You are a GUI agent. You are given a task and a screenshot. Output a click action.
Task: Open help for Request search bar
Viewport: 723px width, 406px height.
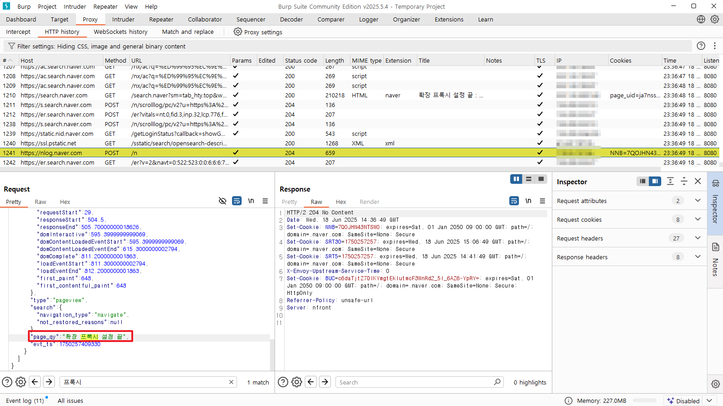coord(7,382)
